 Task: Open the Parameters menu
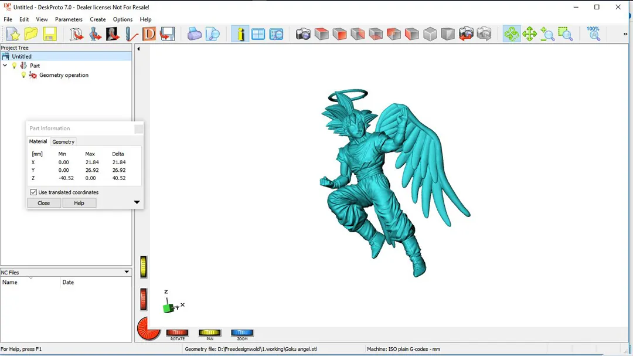click(69, 19)
